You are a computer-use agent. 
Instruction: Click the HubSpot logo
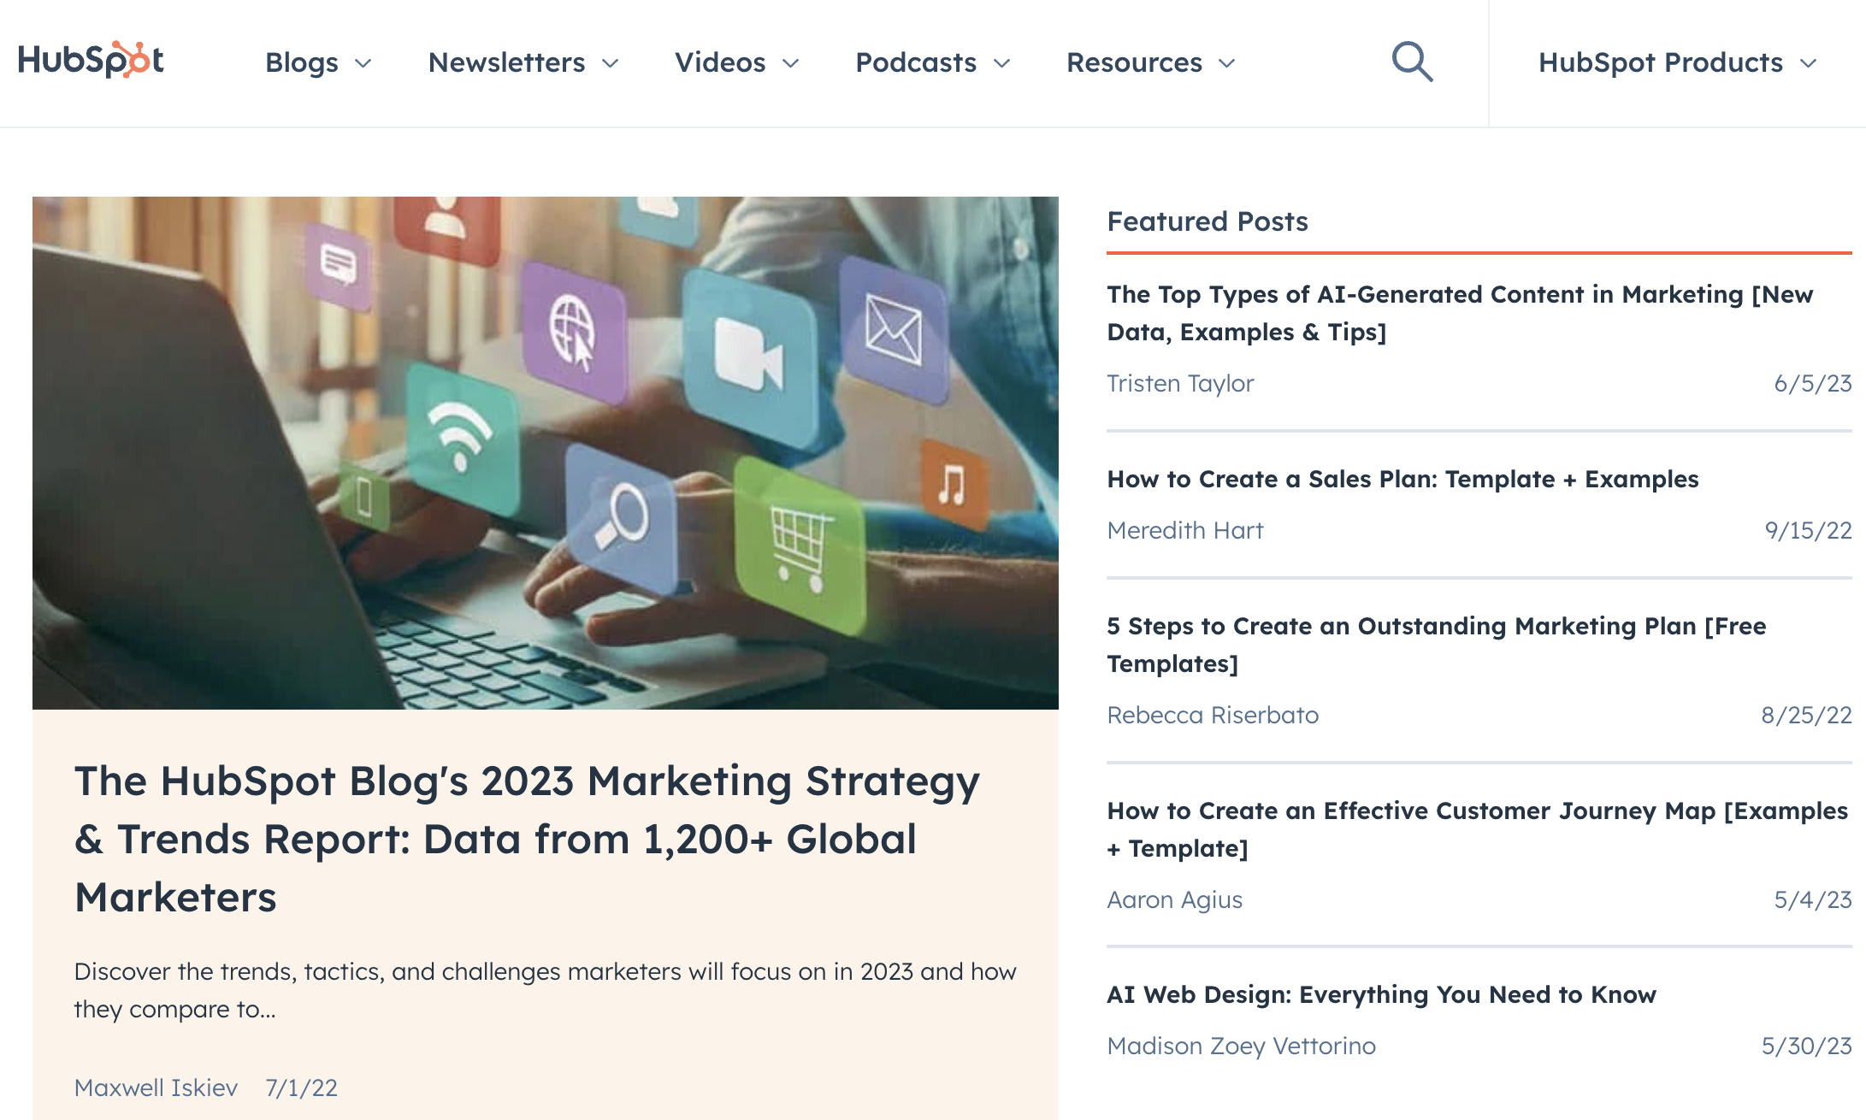coord(91,61)
